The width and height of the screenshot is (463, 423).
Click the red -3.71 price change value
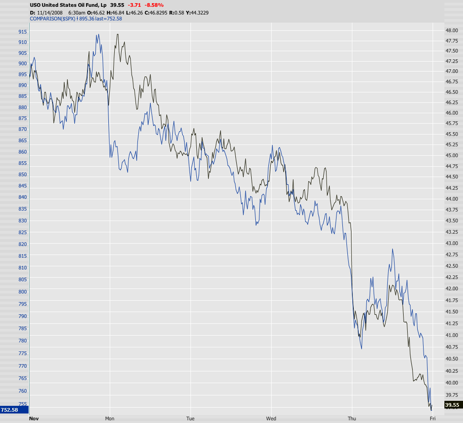tap(135, 5)
